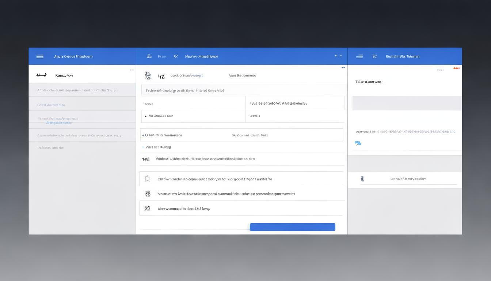Click the dark icon in the bottom right panel row
Viewport: 491px width, 281px height.
(362, 179)
